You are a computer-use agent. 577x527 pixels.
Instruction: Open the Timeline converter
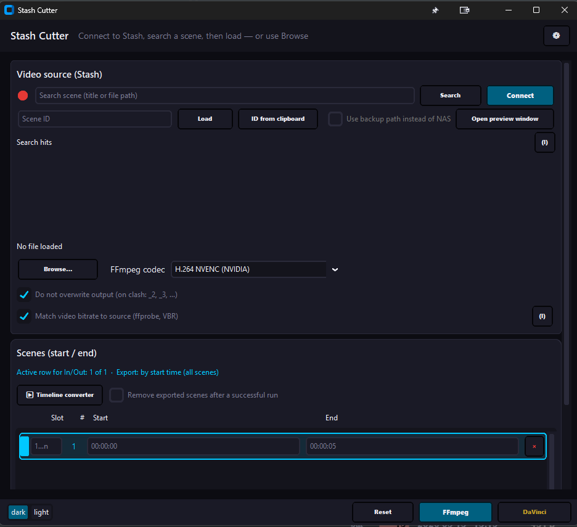click(60, 395)
